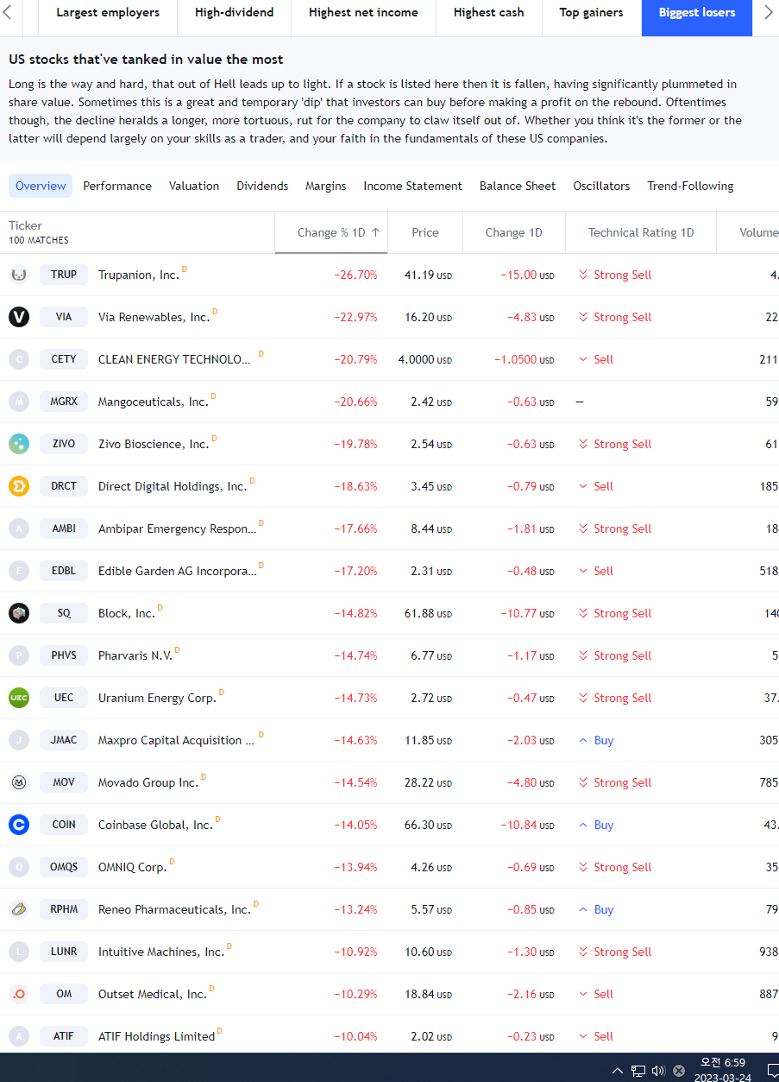Click the CETY row placeholder logo
Screen dimensions: 779x1082
[19, 359]
